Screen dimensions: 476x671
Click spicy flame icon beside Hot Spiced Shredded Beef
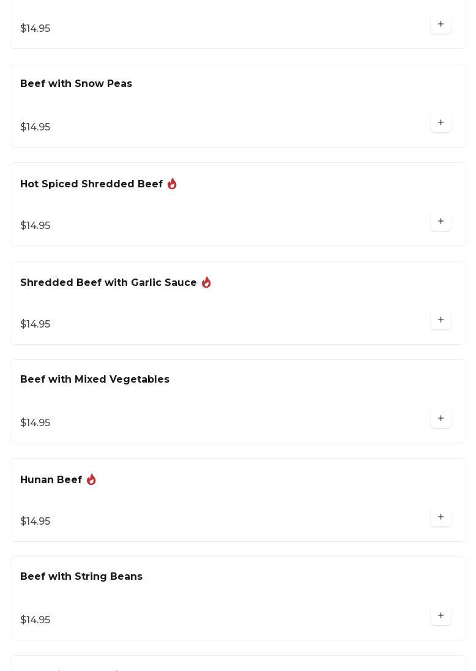click(172, 184)
